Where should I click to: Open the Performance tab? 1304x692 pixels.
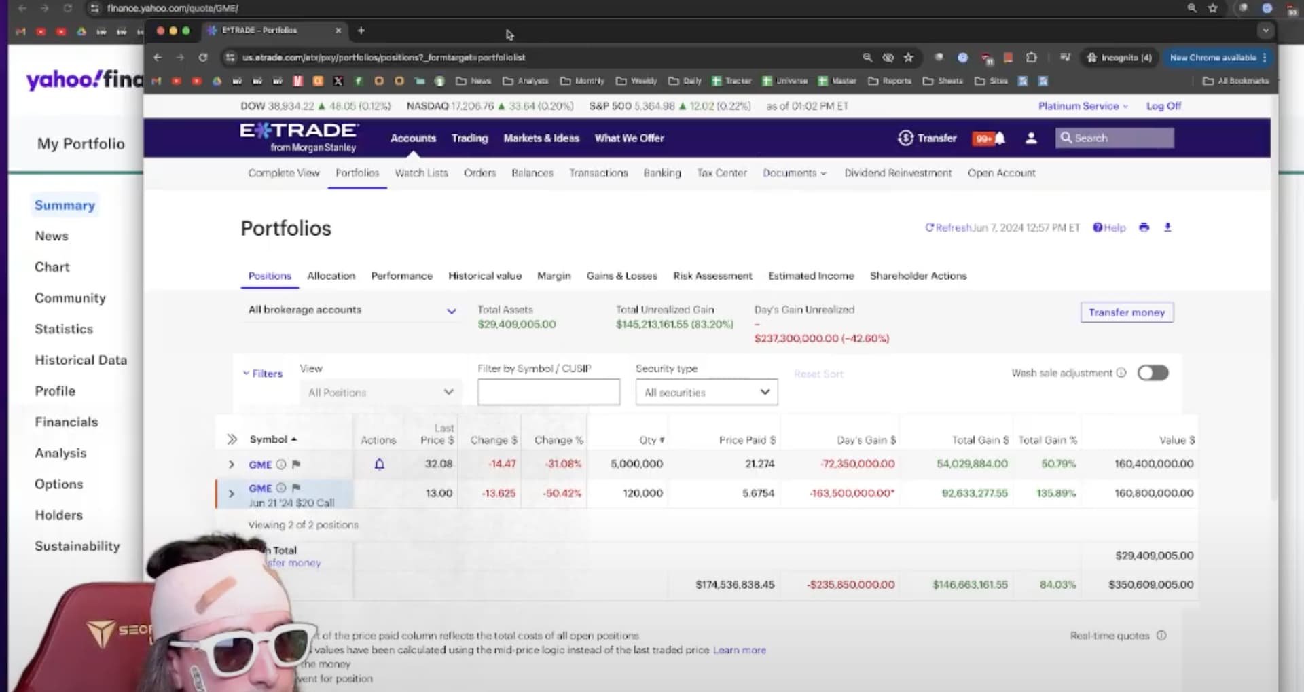401,276
